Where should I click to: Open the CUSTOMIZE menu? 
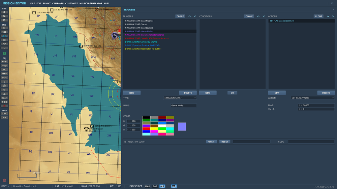click(x=71, y=3)
